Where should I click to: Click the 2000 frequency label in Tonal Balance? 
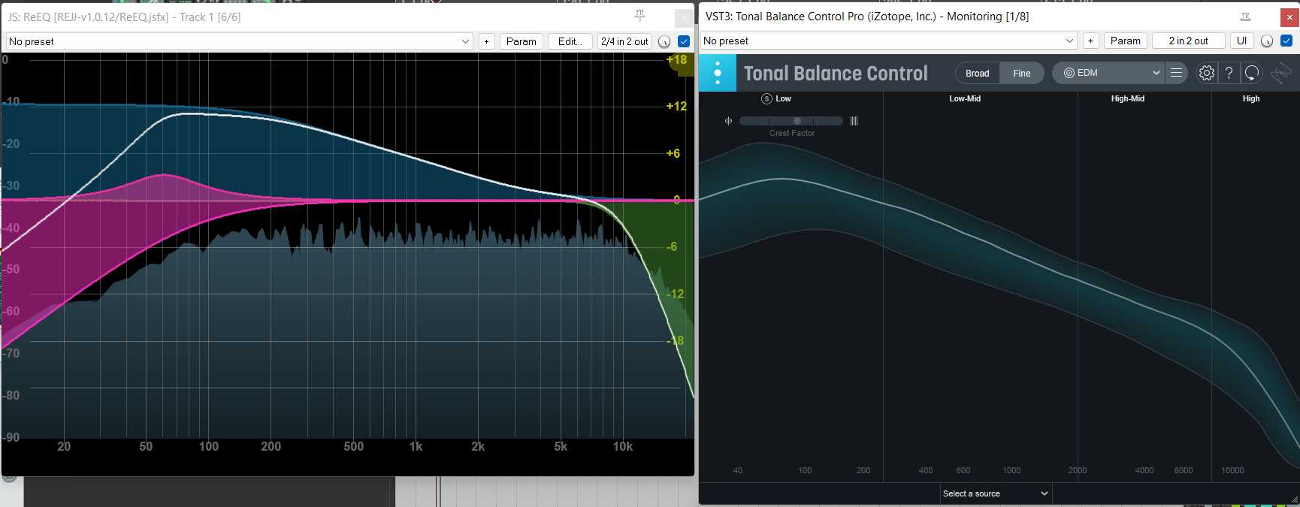(x=1078, y=470)
